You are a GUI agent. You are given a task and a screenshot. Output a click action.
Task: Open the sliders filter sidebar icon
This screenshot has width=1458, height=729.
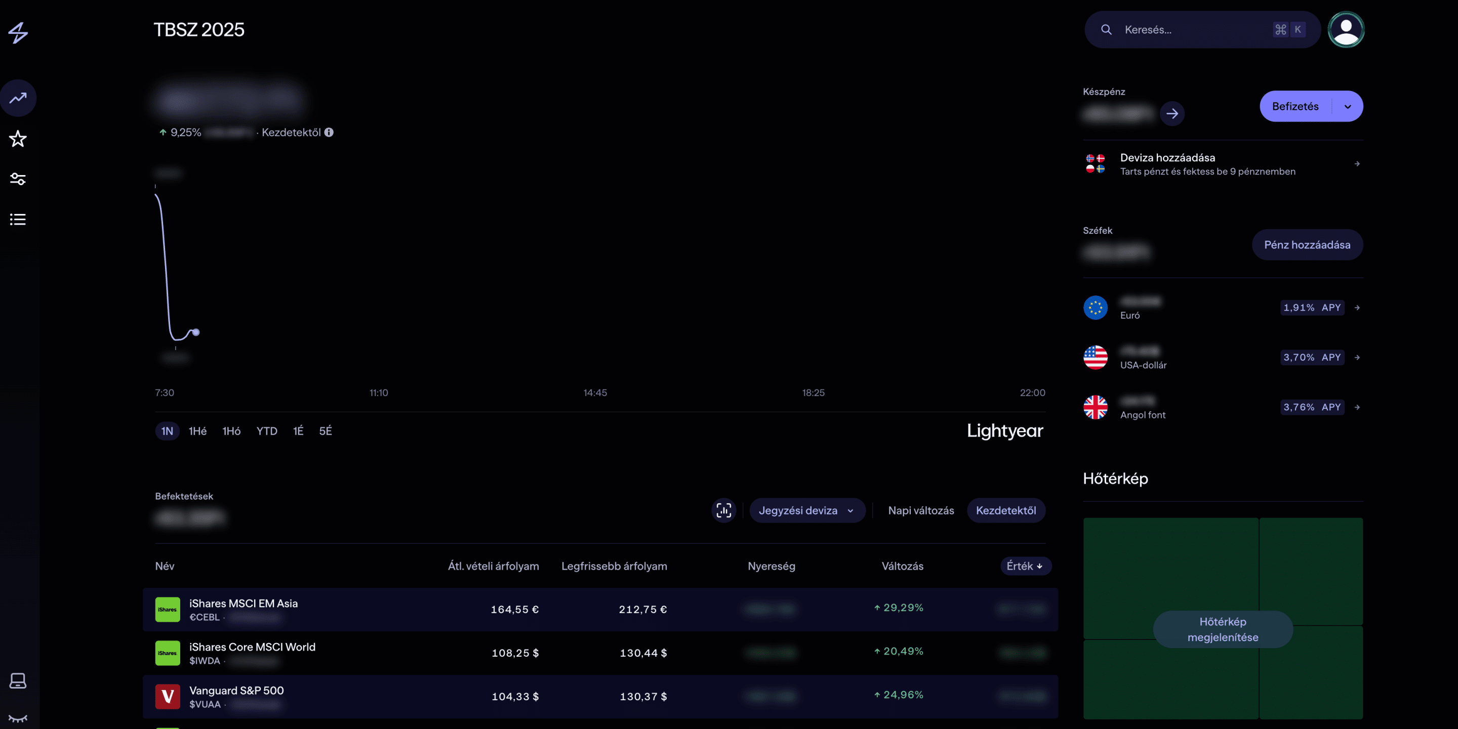[18, 179]
